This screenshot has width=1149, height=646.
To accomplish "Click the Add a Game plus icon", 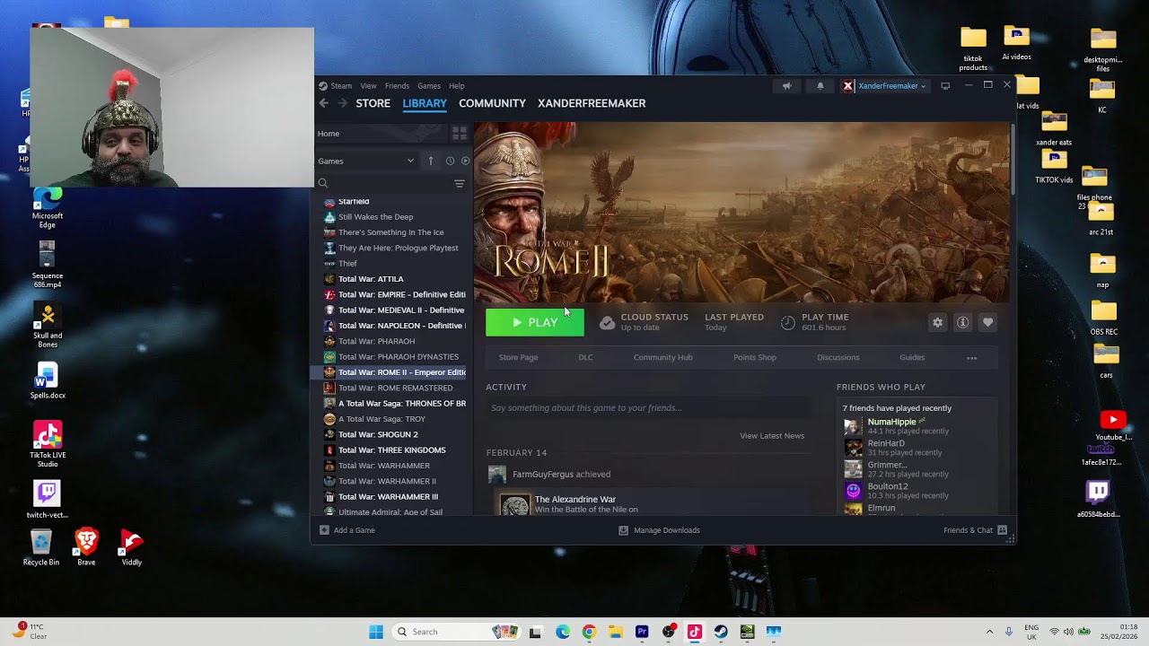I will point(324,530).
